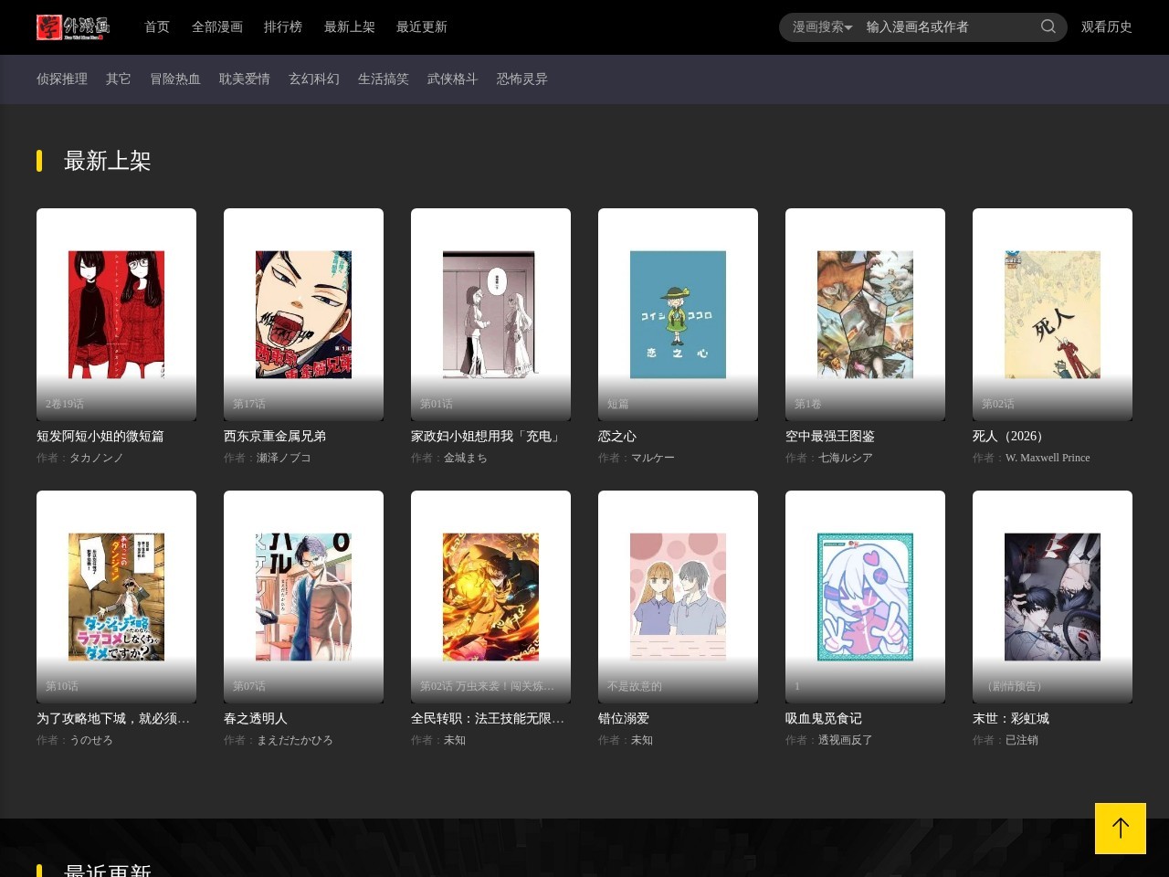Viewport: 1169px width, 877px height.
Task: Select the 生活搞笑 genre
Action: [384, 79]
